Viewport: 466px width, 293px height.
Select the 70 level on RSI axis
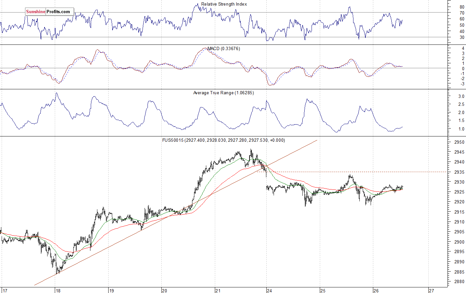click(x=462, y=13)
